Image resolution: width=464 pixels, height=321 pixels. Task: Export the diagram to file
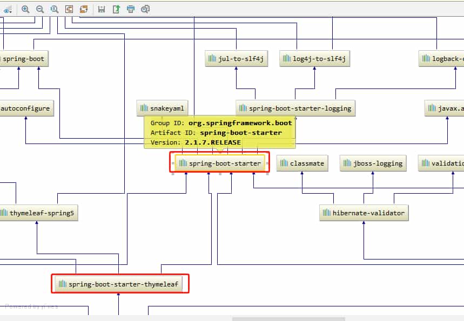(116, 10)
